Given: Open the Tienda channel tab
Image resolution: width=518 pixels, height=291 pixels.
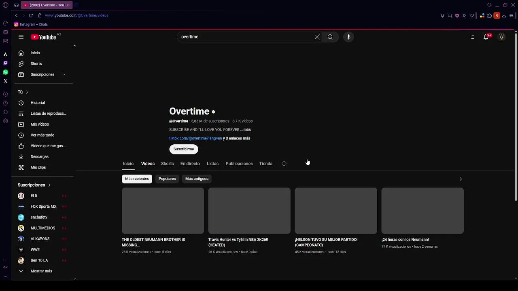Looking at the screenshot, I should click(265, 164).
